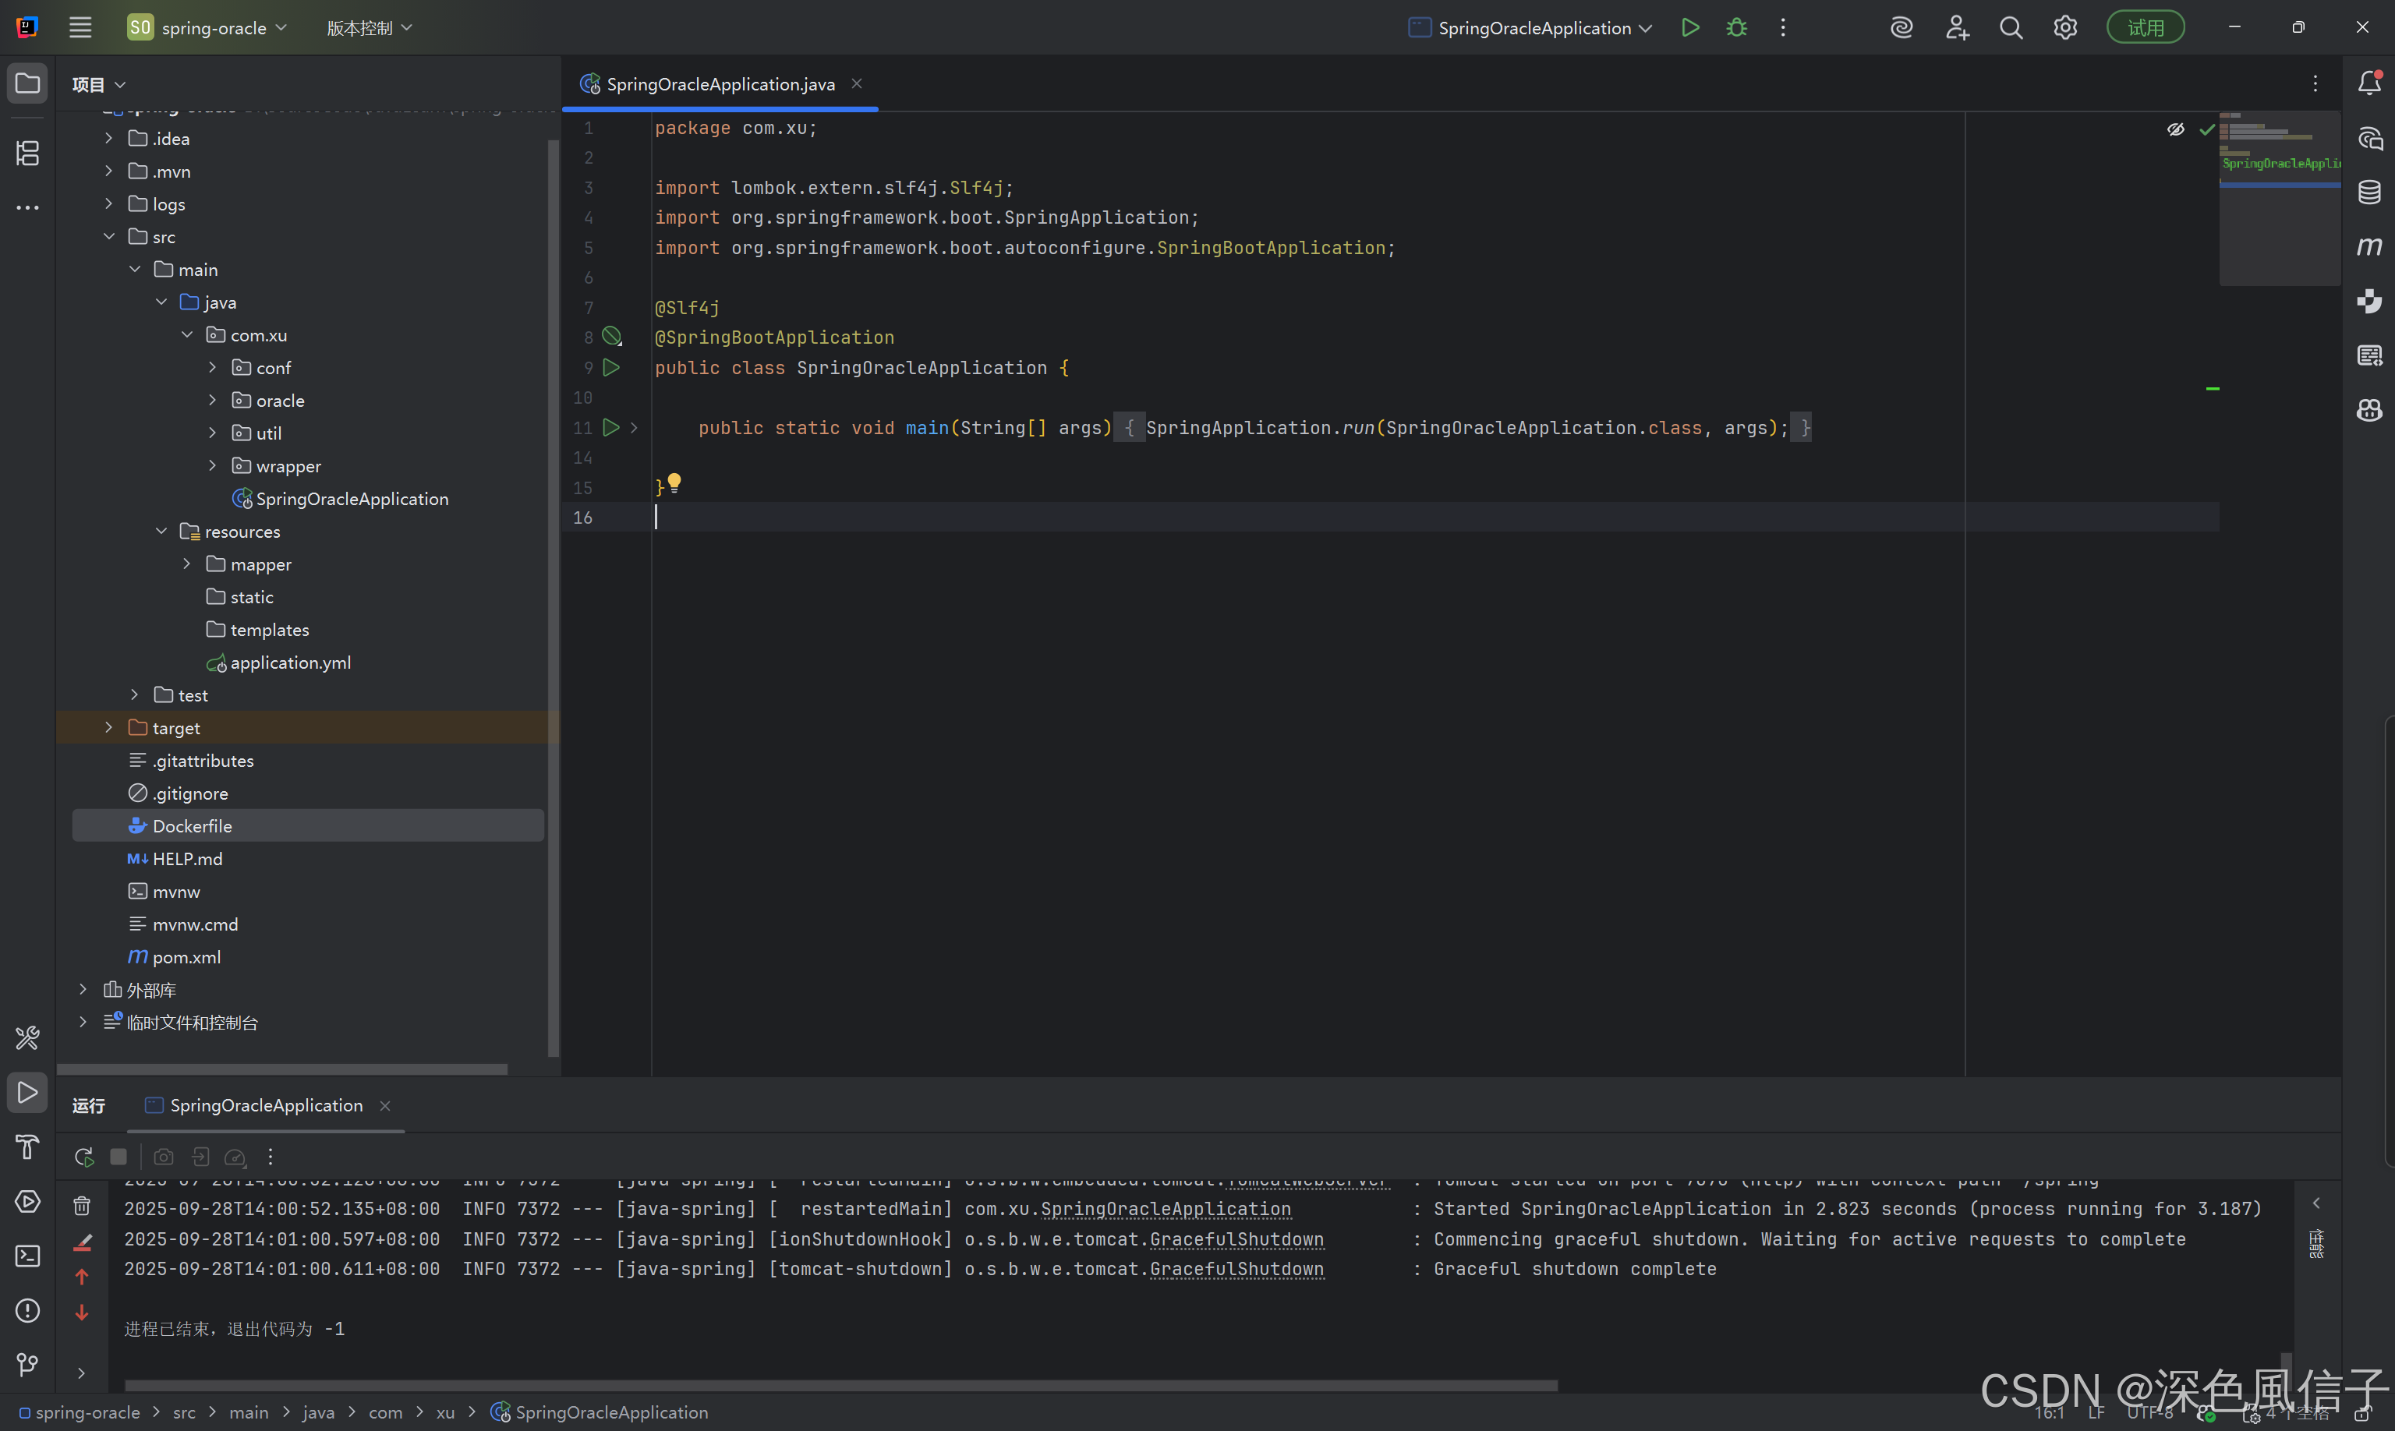Open the Project tool window folder icon
Screen dimensions: 2395x1431
click(x=27, y=83)
